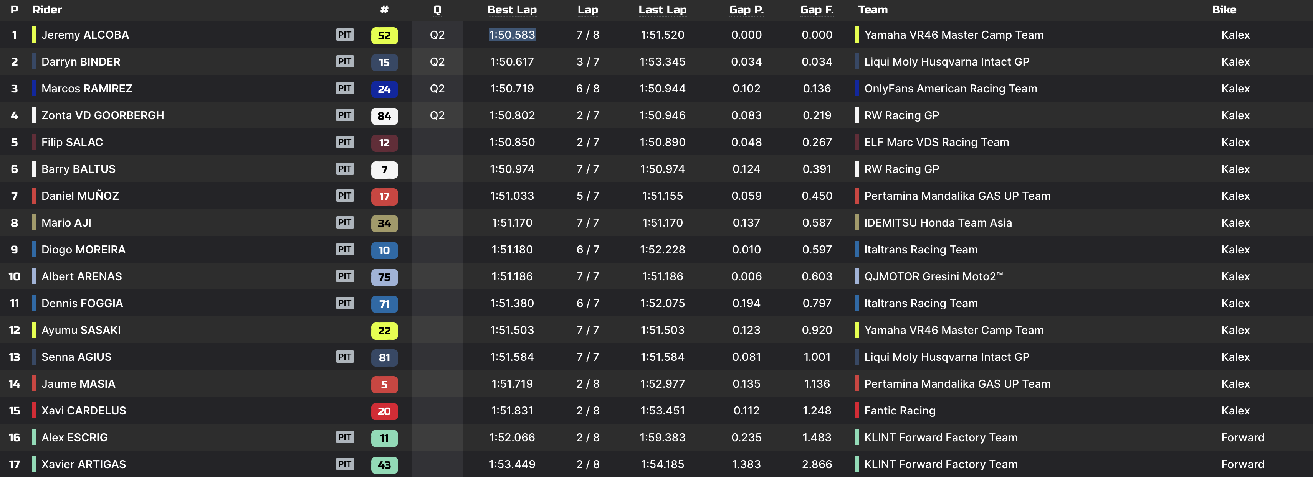Click the yellow team color bar beside Jeremy Alcoba

34,35
